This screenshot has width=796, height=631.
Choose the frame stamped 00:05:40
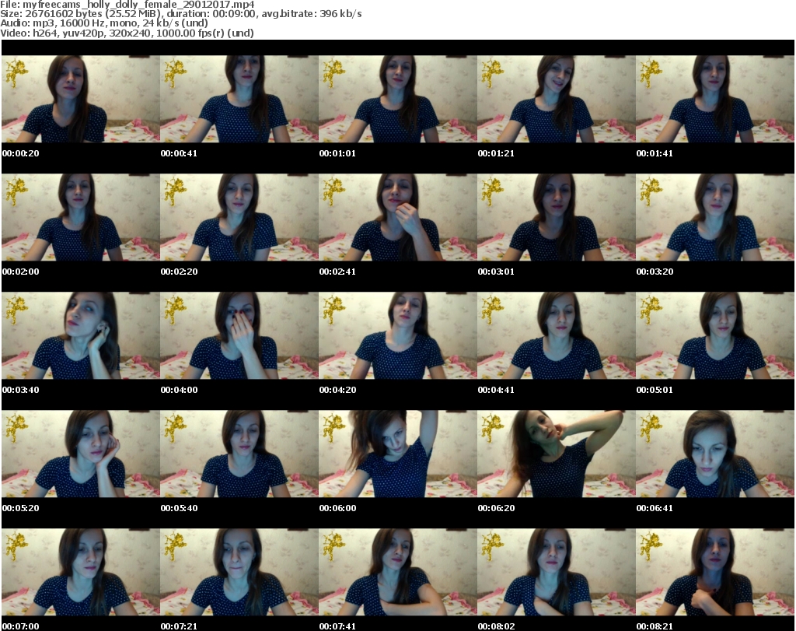click(239, 454)
